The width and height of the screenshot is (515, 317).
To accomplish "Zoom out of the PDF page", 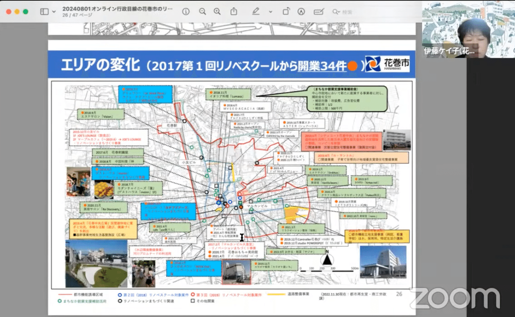I will (x=201, y=12).
